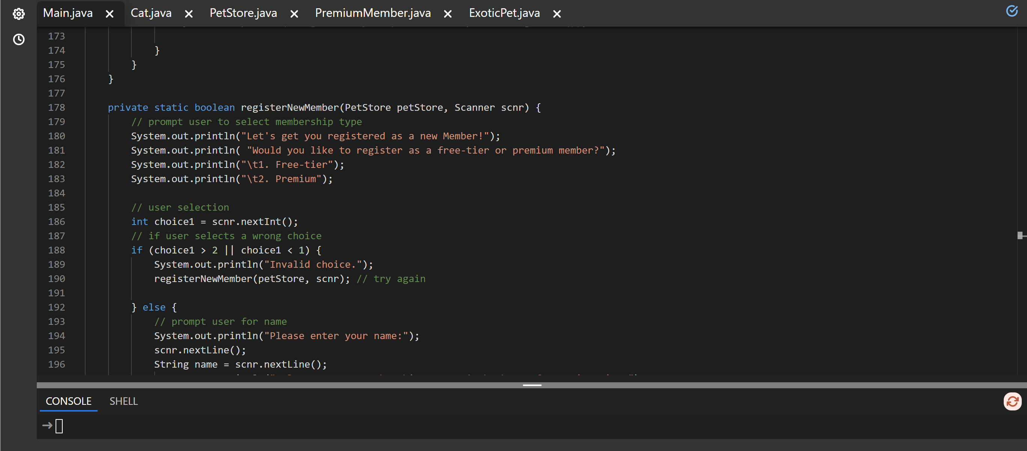The image size is (1027, 451).
Task: Close the PetStore.java tab
Action: [294, 14]
